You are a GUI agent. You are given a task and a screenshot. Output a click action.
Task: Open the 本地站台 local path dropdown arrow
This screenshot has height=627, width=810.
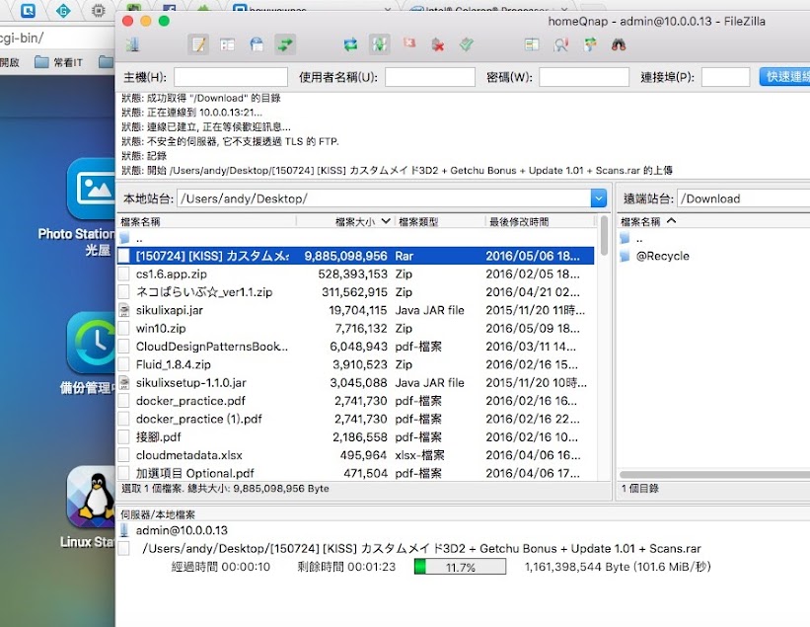tap(598, 198)
